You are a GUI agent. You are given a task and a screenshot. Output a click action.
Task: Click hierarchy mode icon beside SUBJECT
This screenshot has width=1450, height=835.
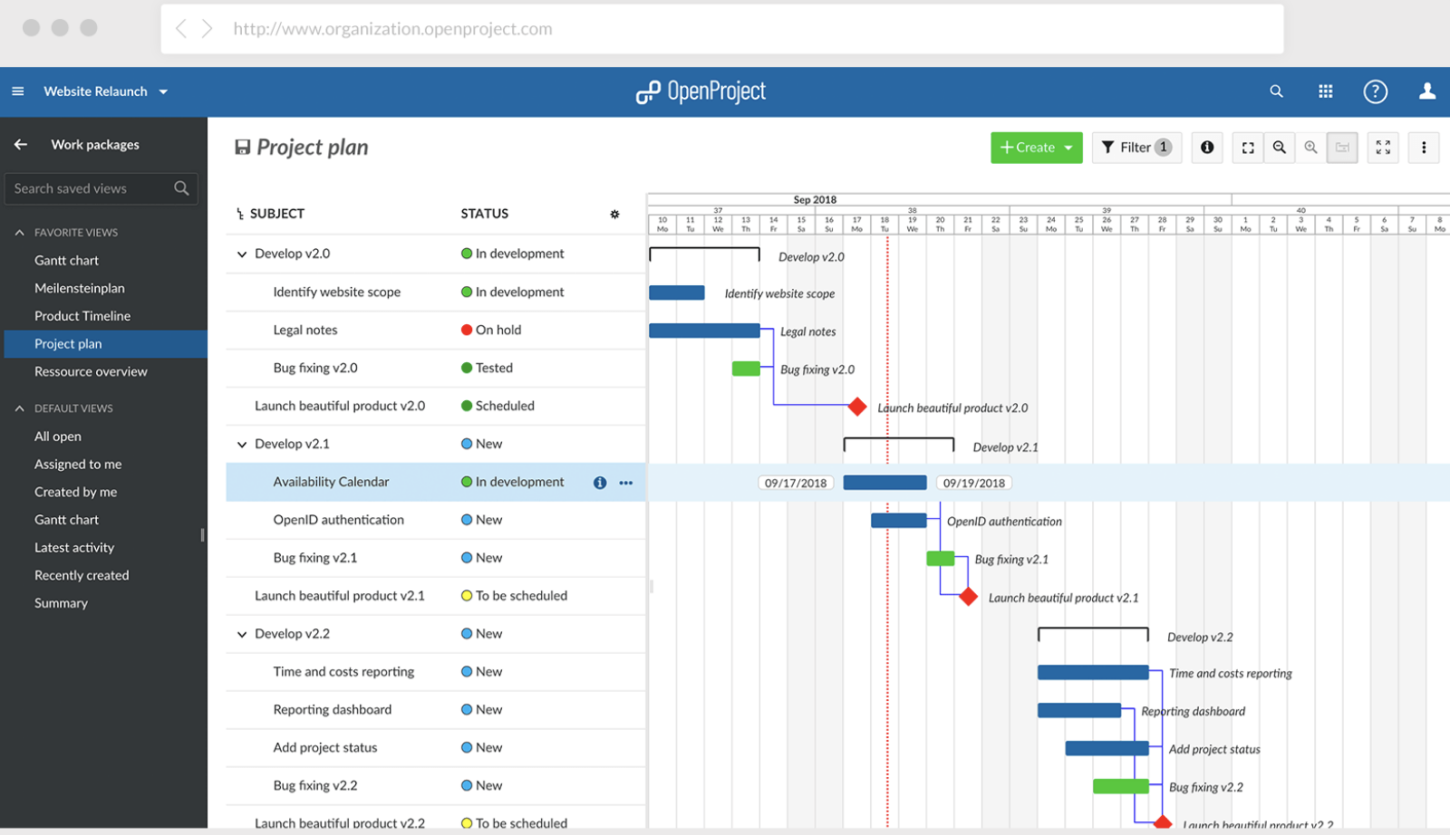pyautogui.click(x=239, y=214)
